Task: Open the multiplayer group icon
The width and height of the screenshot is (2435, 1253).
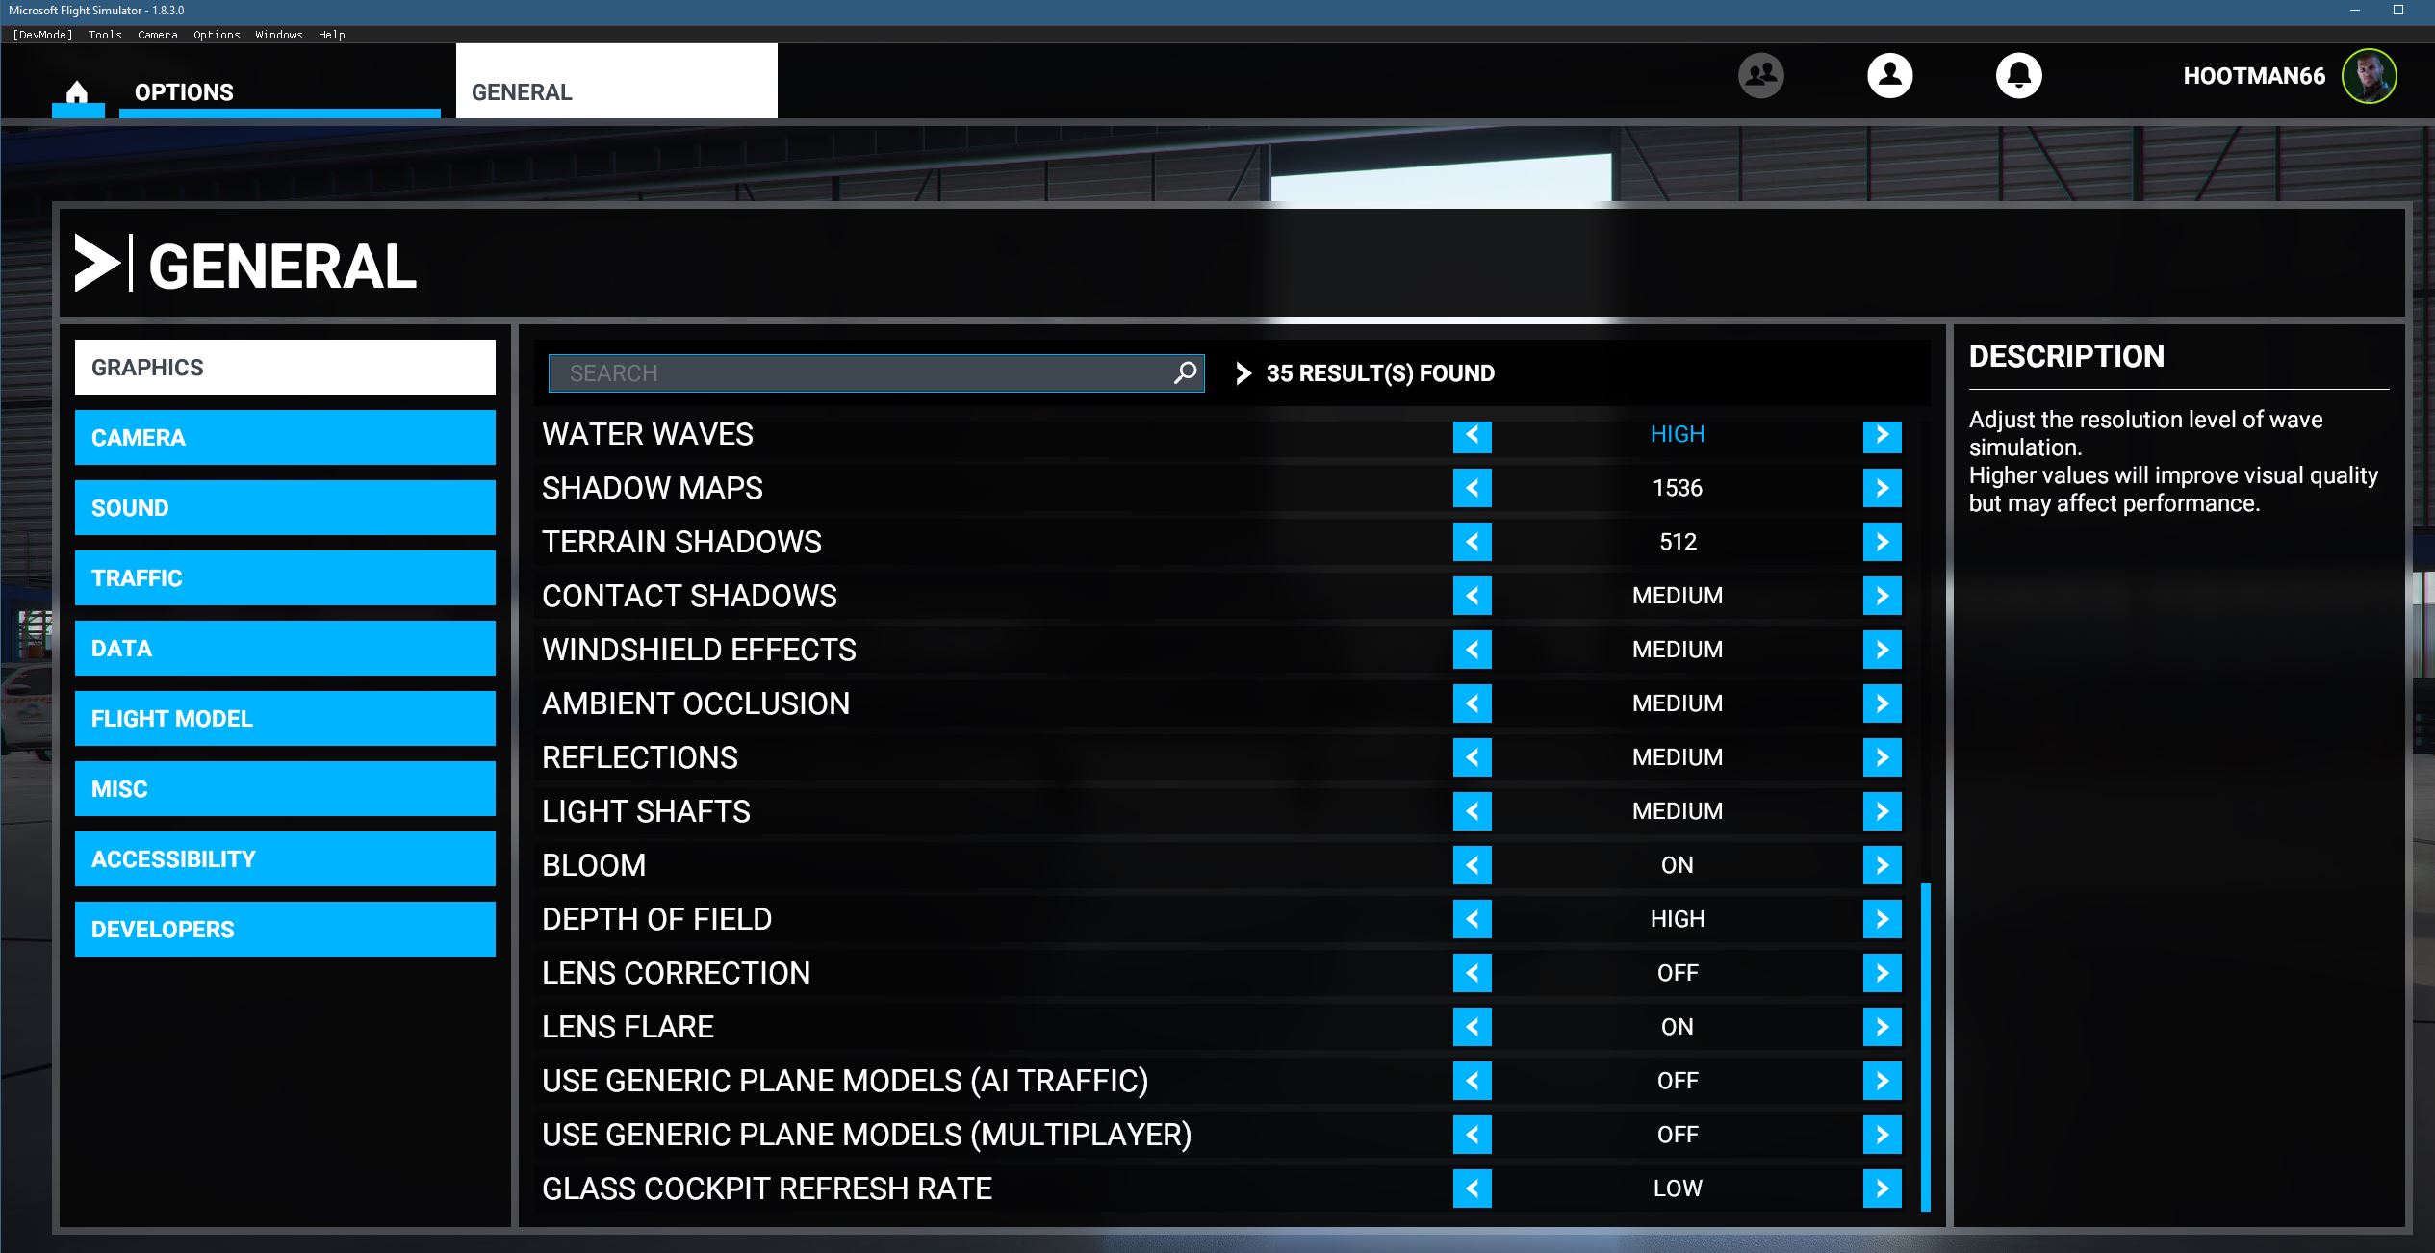Action: (x=1760, y=75)
